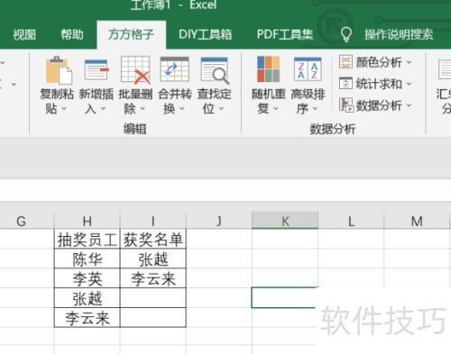451x354 pixels.
Task: Switch to the 视图 tab
Action: point(24,34)
